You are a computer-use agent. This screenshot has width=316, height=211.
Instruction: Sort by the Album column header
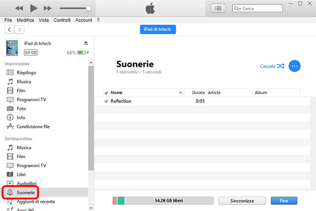276,93
